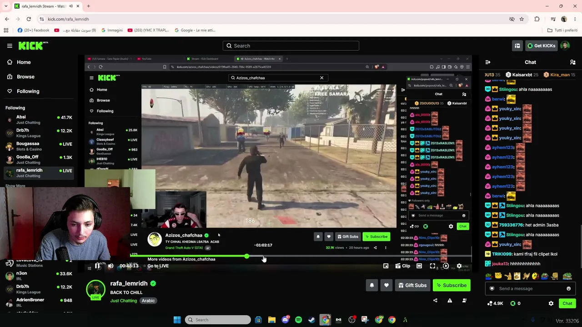
Task: Create a Clip of the stream
Action: [402, 266]
